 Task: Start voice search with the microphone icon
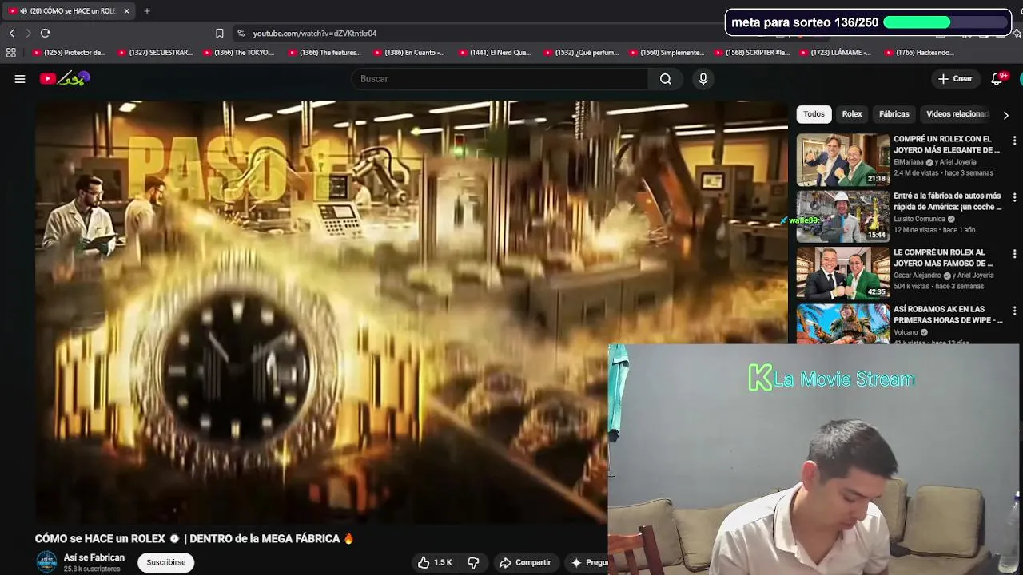(703, 79)
